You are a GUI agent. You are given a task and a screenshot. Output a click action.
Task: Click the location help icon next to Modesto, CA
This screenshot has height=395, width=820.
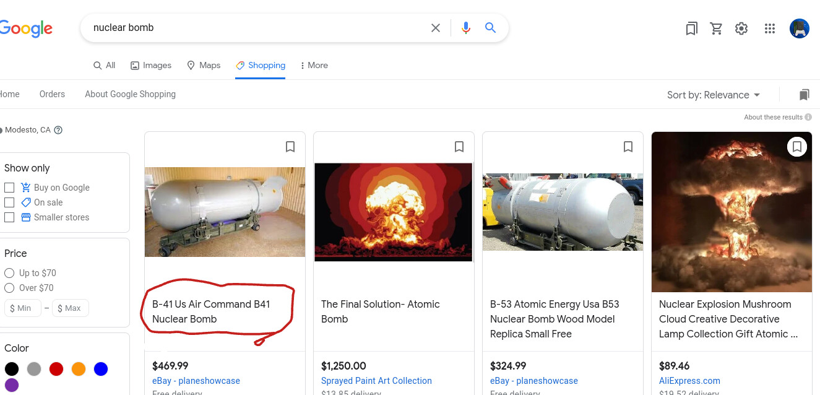[x=58, y=130]
